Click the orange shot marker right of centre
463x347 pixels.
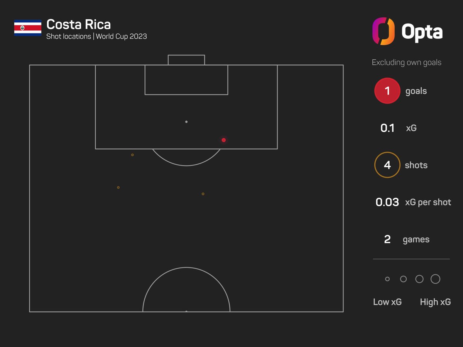point(203,194)
